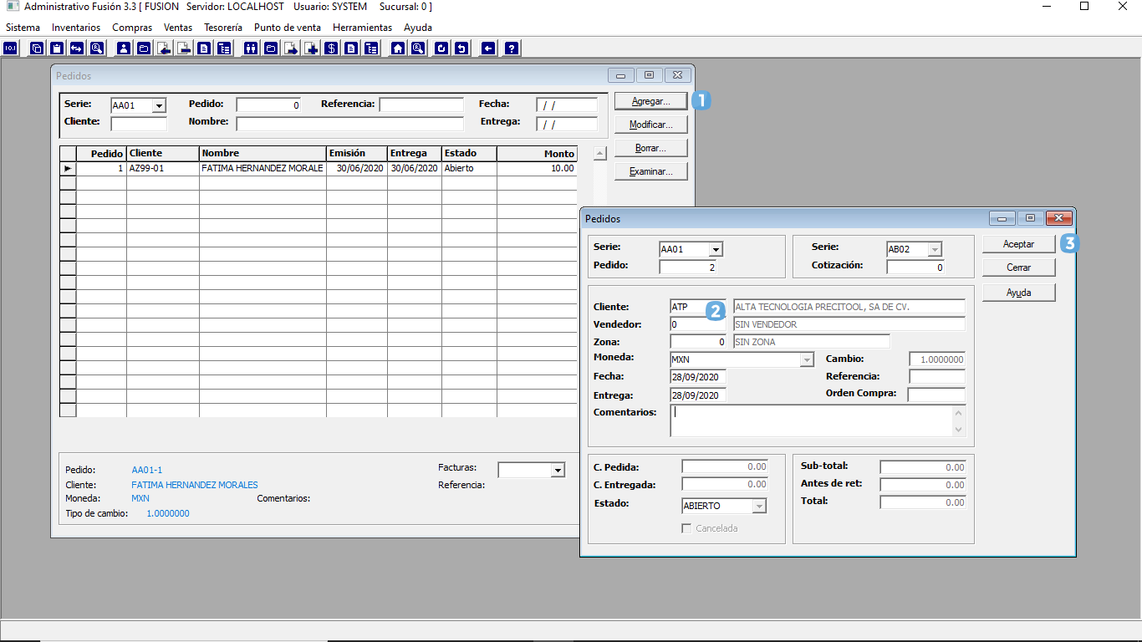Open the Compras menu

tap(132, 28)
